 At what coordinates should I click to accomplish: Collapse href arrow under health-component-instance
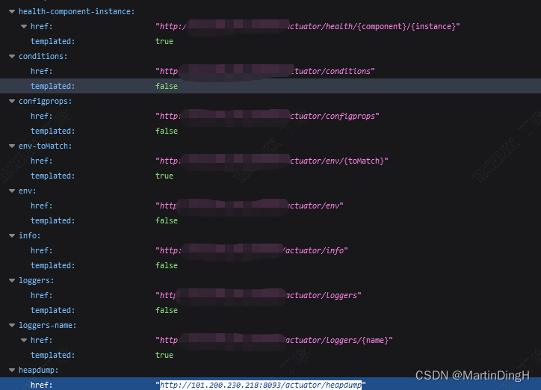coord(24,26)
